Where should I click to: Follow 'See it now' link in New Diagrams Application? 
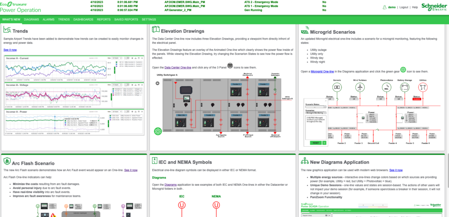click(x=396, y=170)
